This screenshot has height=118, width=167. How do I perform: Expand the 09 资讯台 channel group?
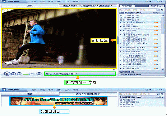click(121, 18)
